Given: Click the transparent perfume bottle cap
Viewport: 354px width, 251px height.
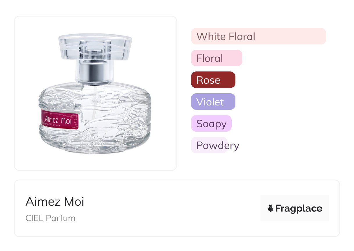Looking at the screenshot, I should coord(95,46).
